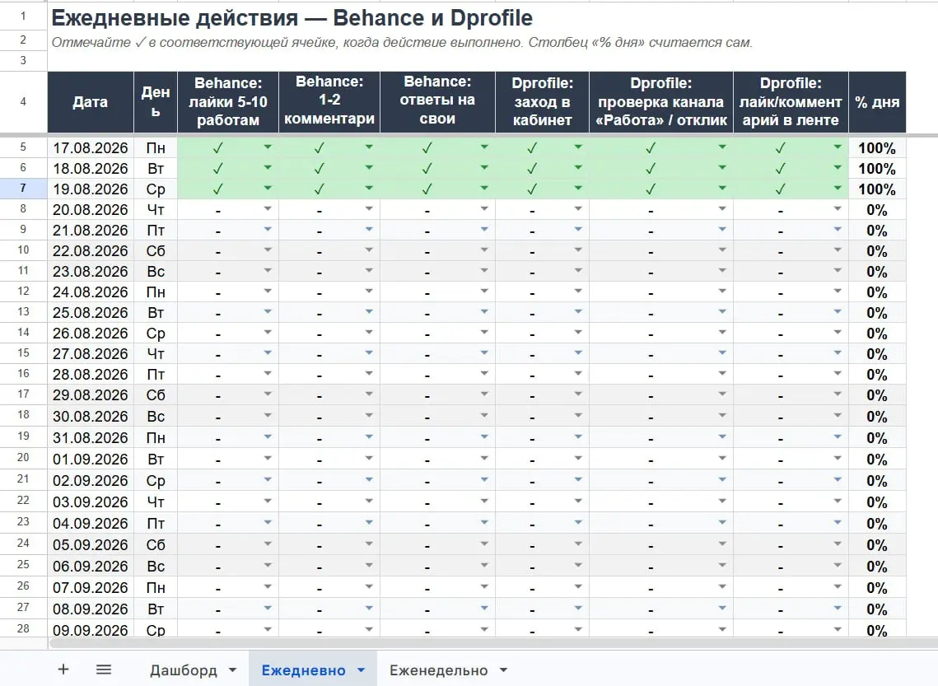
Task: Click the Чт day cell for 27.08.2026
Action: coord(156,353)
